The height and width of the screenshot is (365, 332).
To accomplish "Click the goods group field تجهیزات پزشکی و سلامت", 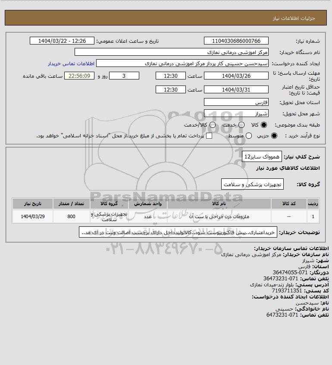I will (x=252, y=184).
